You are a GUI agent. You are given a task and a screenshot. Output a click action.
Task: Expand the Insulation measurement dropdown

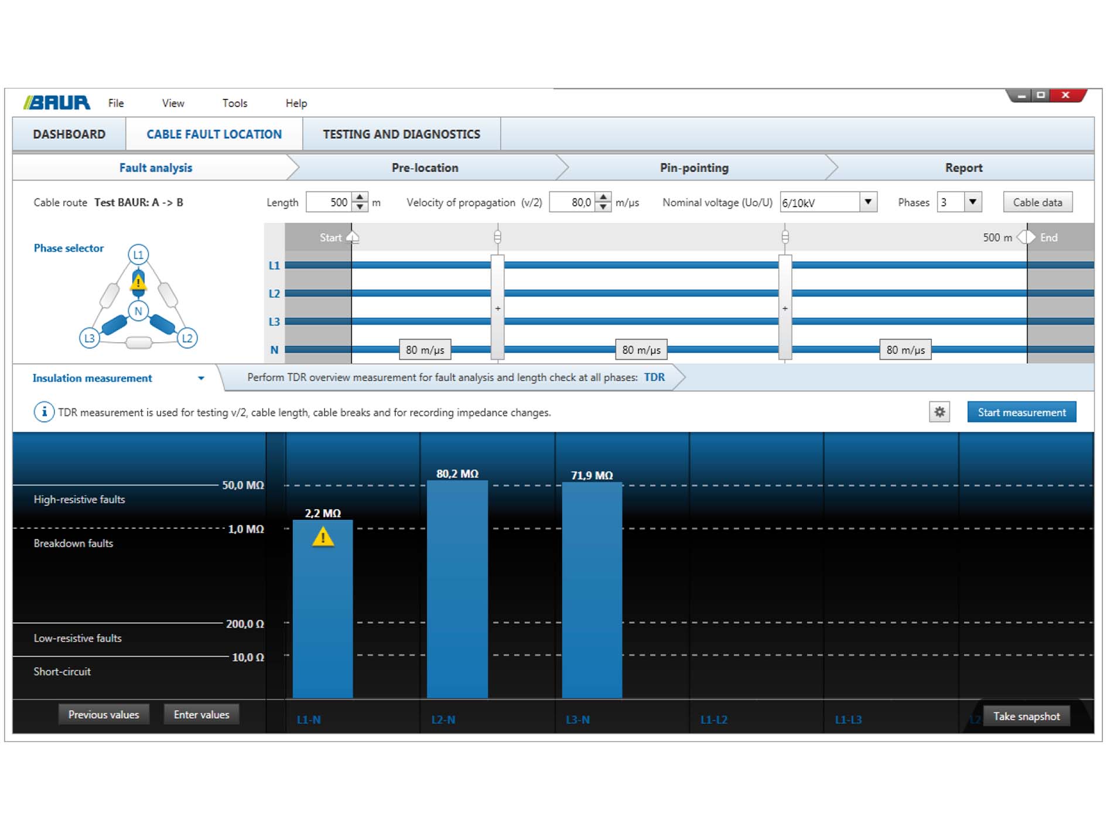tap(201, 378)
